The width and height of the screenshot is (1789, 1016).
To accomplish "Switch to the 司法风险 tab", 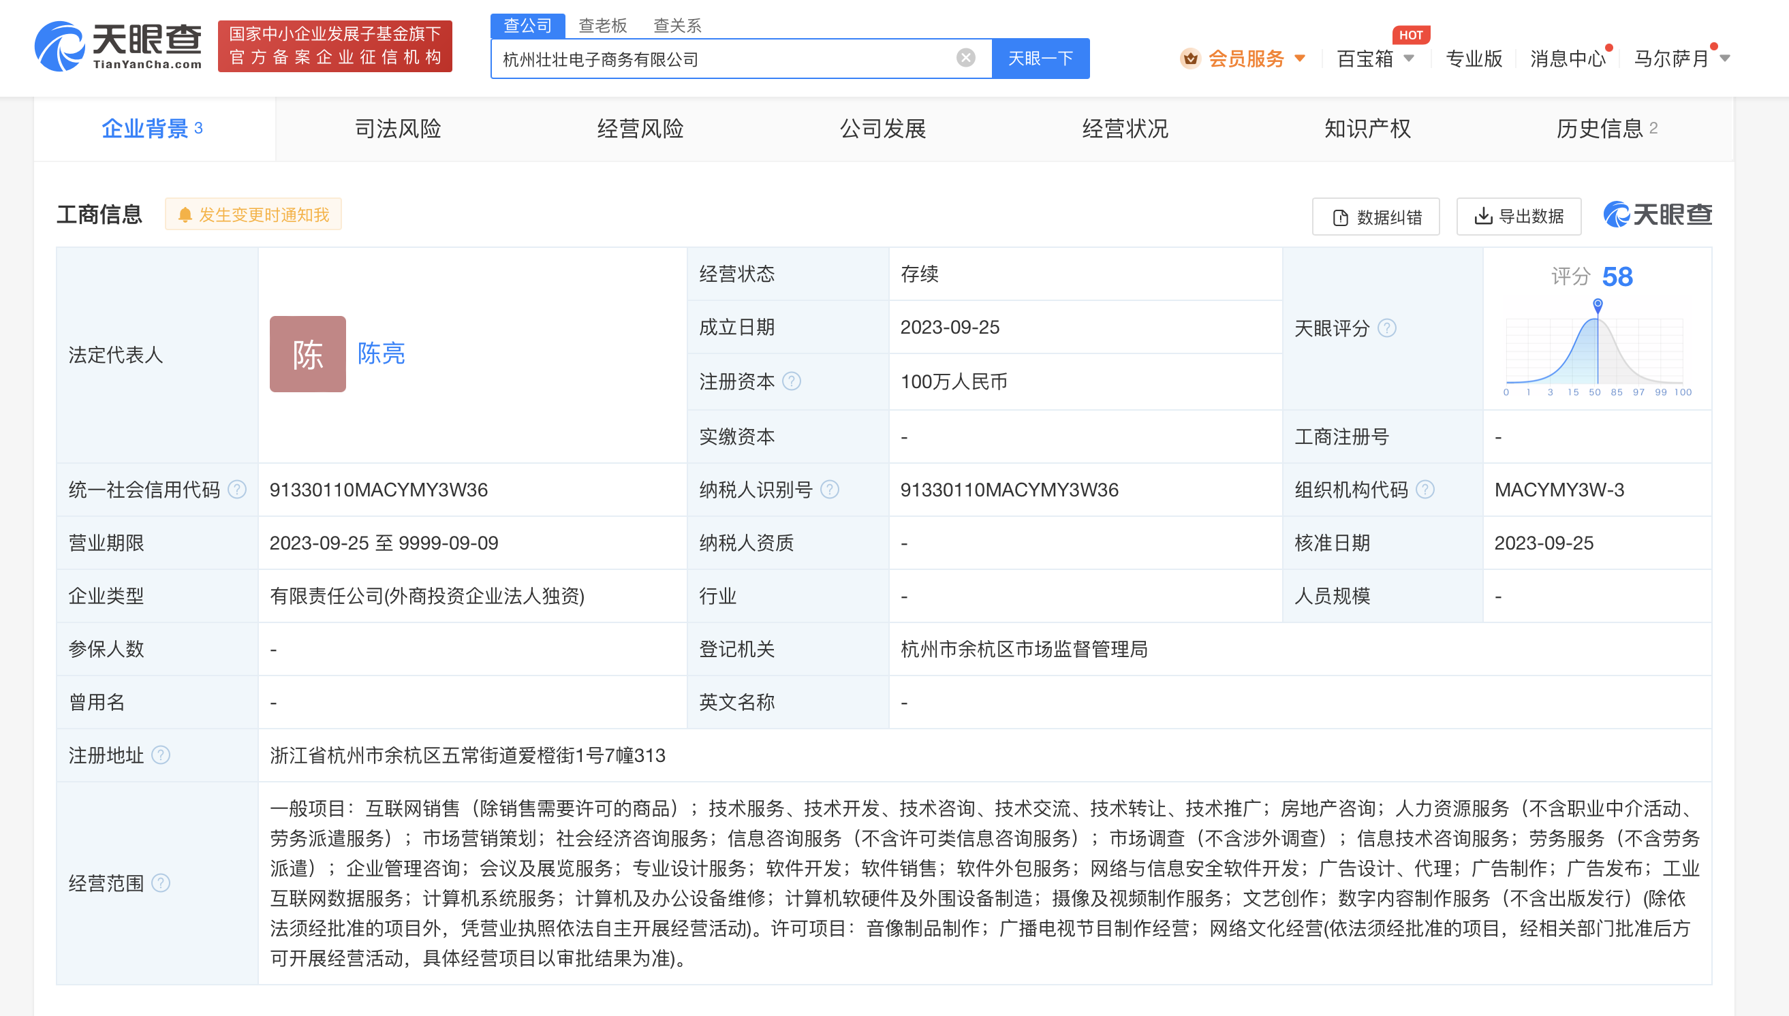I will coord(397,129).
